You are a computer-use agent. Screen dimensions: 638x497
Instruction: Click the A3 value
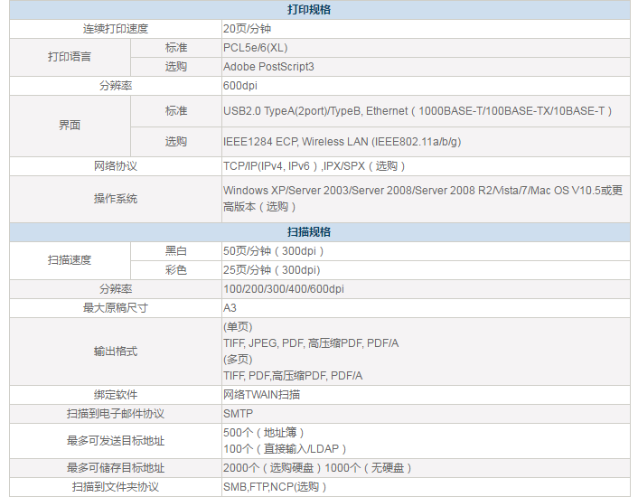pos(230,308)
